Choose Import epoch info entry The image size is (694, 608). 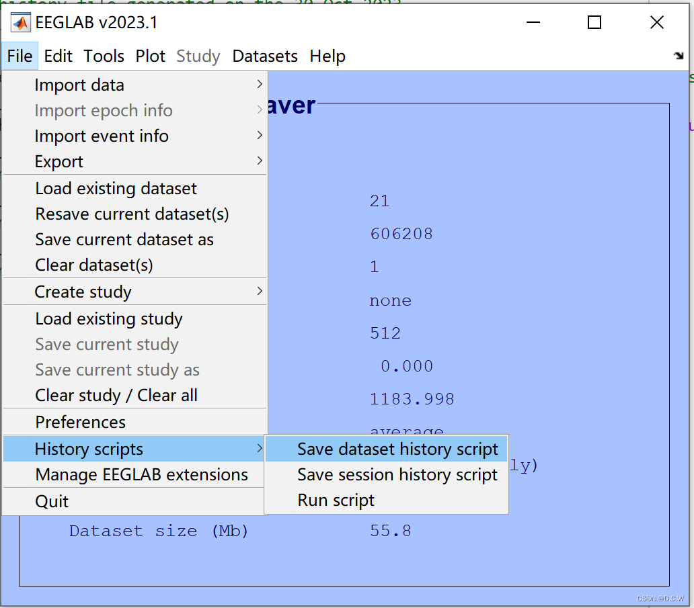click(x=135, y=111)
